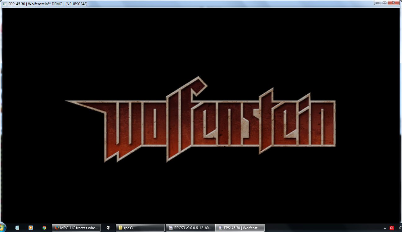Open the rpcs3 folder taskbar button
Image resolution: width=402 pixels, height=232 pixels.
tap(140, 228)
